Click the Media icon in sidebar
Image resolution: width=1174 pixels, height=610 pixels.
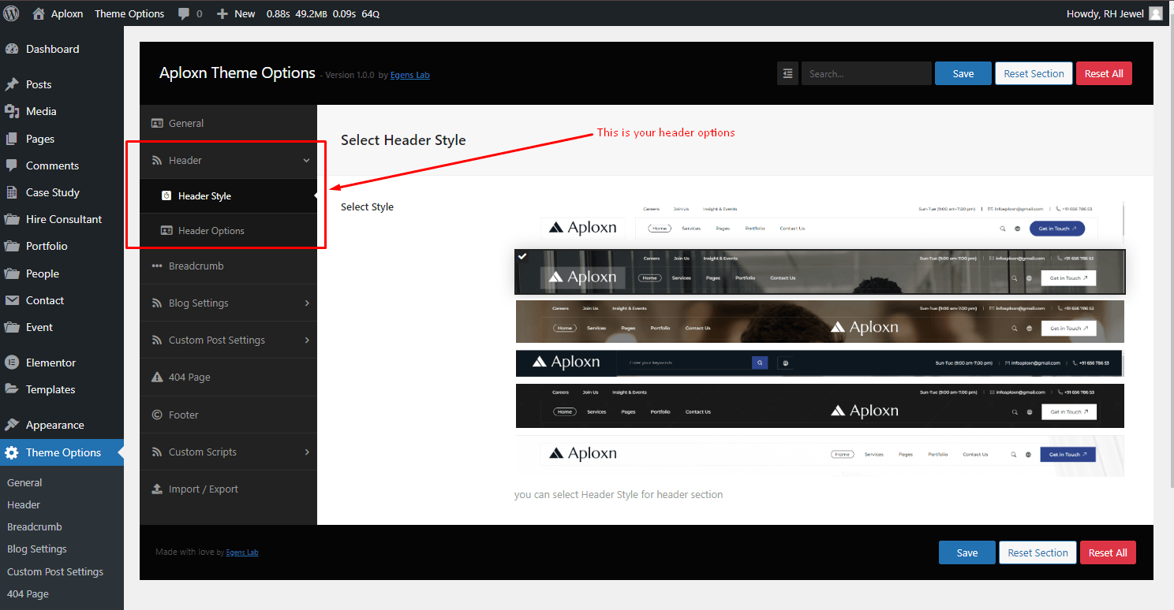(12, 111)
